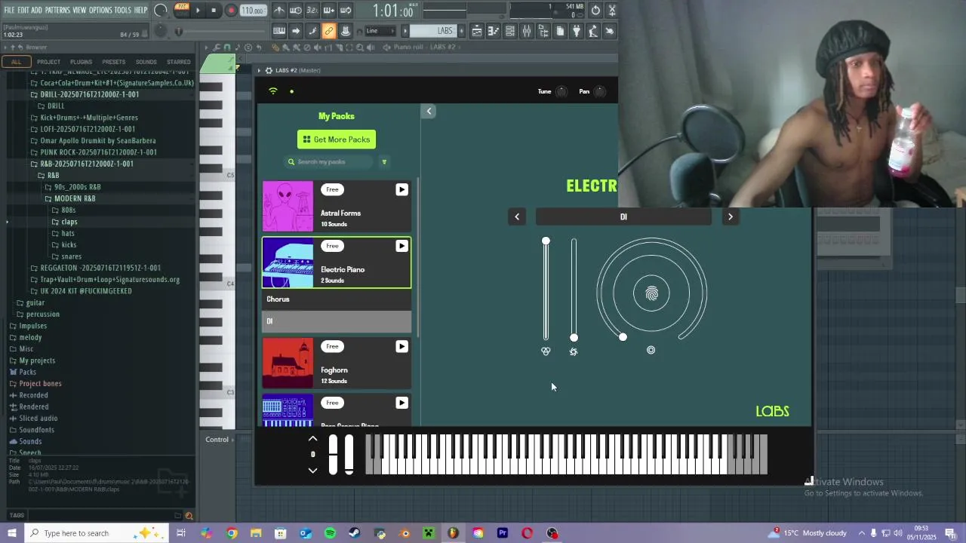Click the LABS connection wifi icon
Screen dimensions: 966x543
click(273, 91)
